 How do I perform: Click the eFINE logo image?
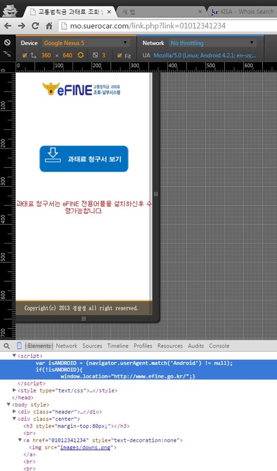coord(82,89)
